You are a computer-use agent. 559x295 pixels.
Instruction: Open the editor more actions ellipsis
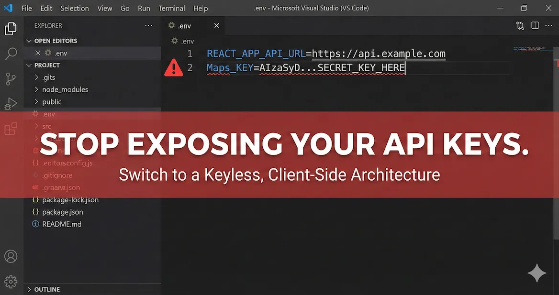549,25
